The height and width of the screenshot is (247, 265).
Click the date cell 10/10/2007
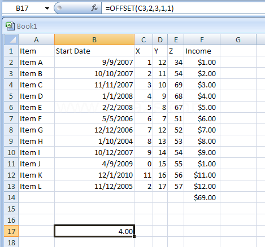click(94, 73)
